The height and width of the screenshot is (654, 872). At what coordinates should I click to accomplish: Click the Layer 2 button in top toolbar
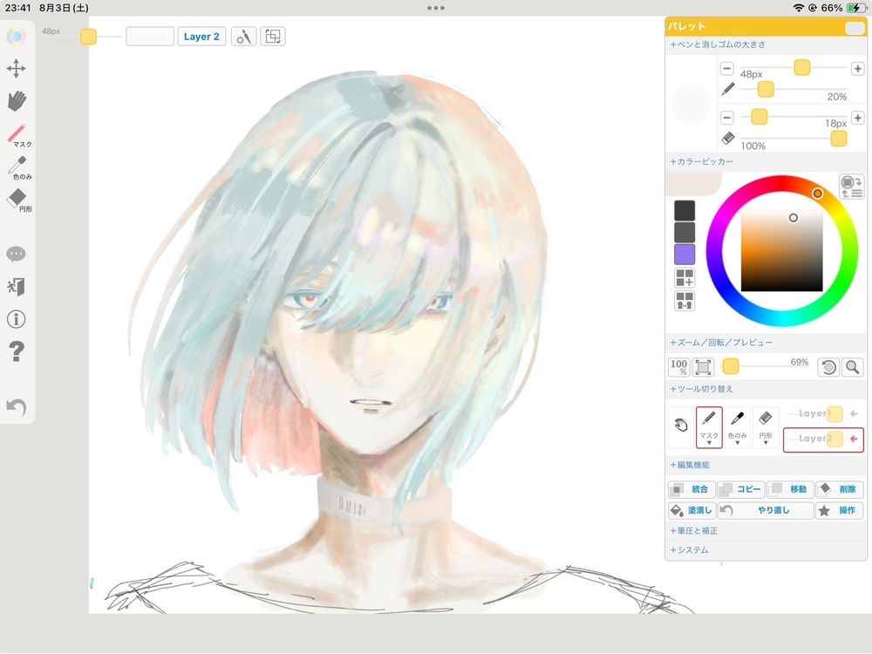point(201,37)
